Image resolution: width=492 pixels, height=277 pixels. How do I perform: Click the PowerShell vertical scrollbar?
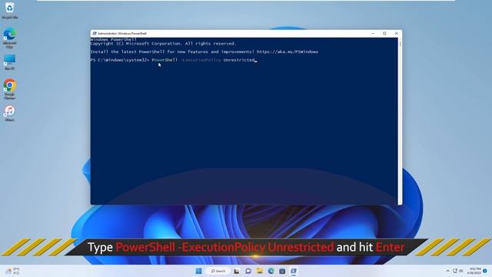(x=400, y=122)
